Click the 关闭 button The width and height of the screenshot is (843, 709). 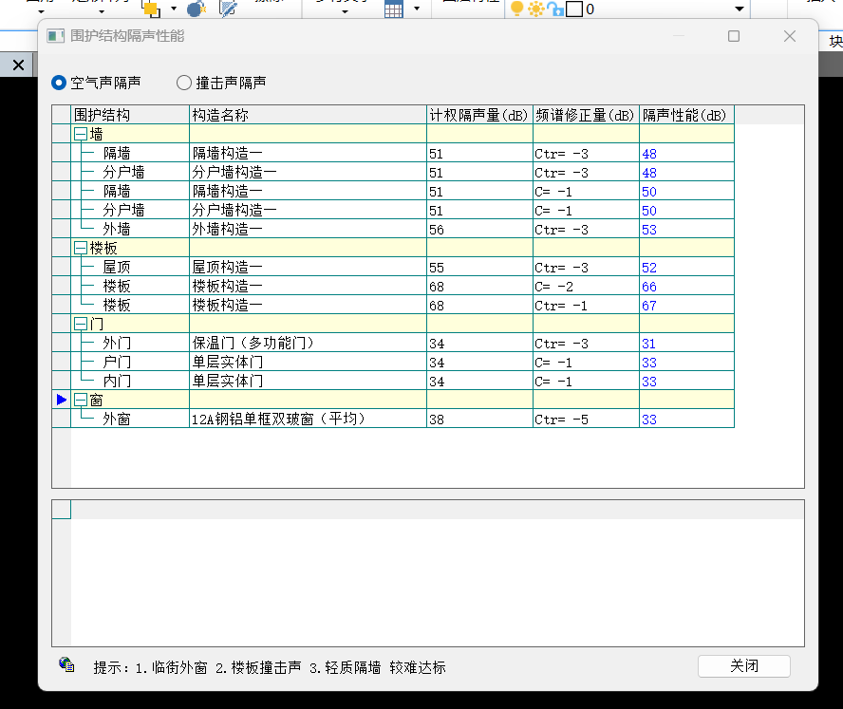pos(743,665)
